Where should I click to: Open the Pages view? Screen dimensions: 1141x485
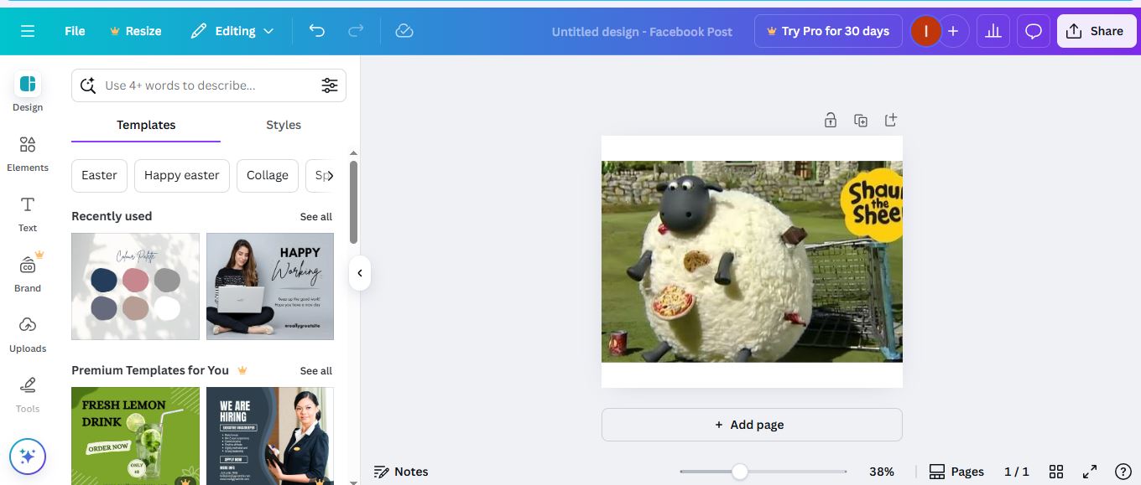point(956,472)
